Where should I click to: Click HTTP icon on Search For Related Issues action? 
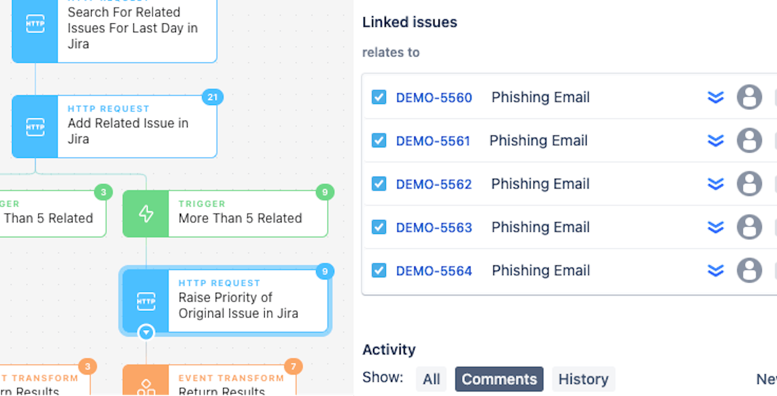(x=35, y=24)
